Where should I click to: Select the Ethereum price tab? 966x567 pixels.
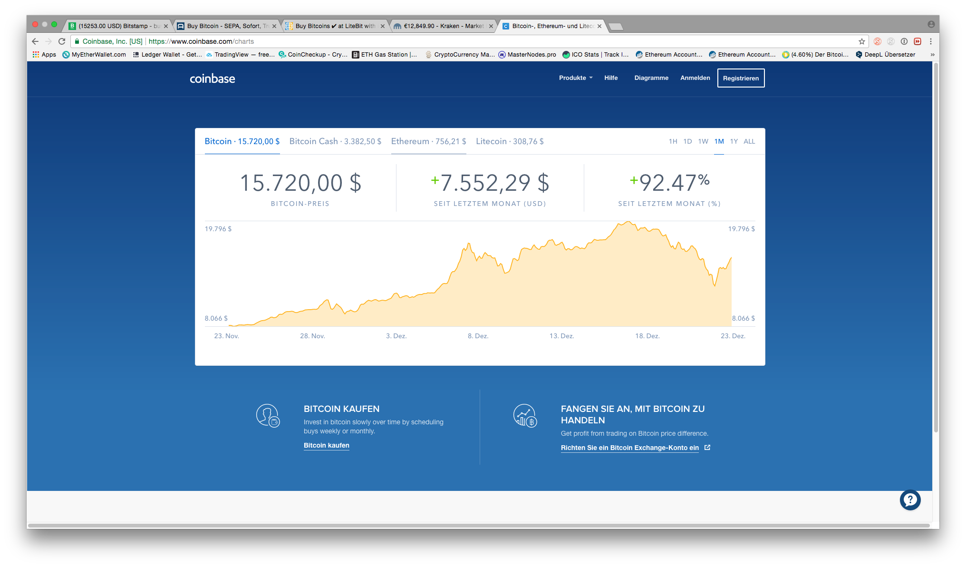point(428,141)
